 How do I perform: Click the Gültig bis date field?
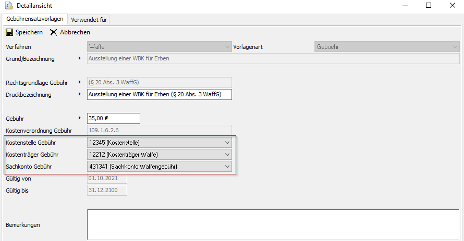click(x=107, y=191)
